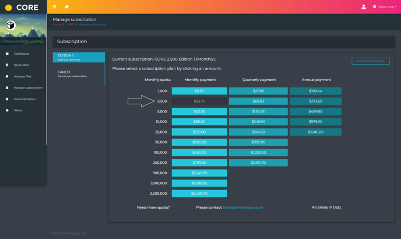Click the 'Annual payment' column header

click(x=316, y=80)
